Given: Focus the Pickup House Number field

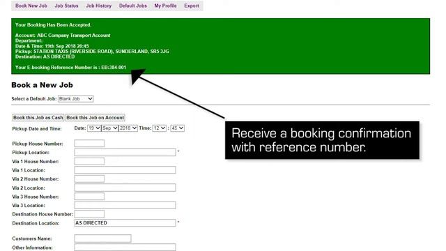Looking at the screenshot, I should click(x=89, y=144).
